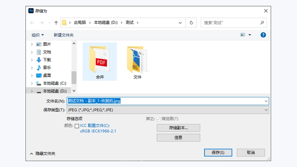297x167 pixels.
Task: Create a folder with 新建文件夹
Action: (64, 35)
